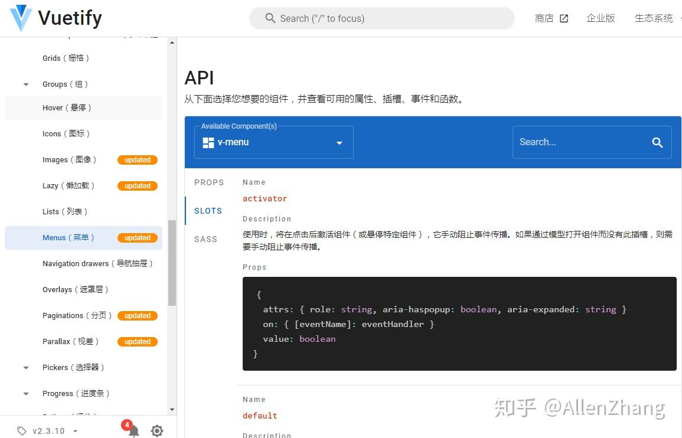Click the updated badge next to Paginations
The height and width of the screenshot is (438, 682).
click(137, 315)
